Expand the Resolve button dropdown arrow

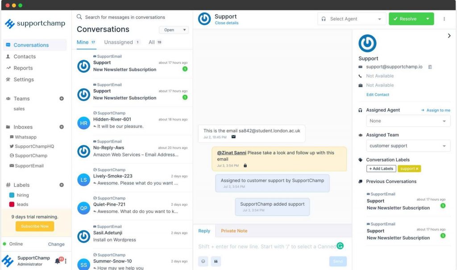(428, 19)
